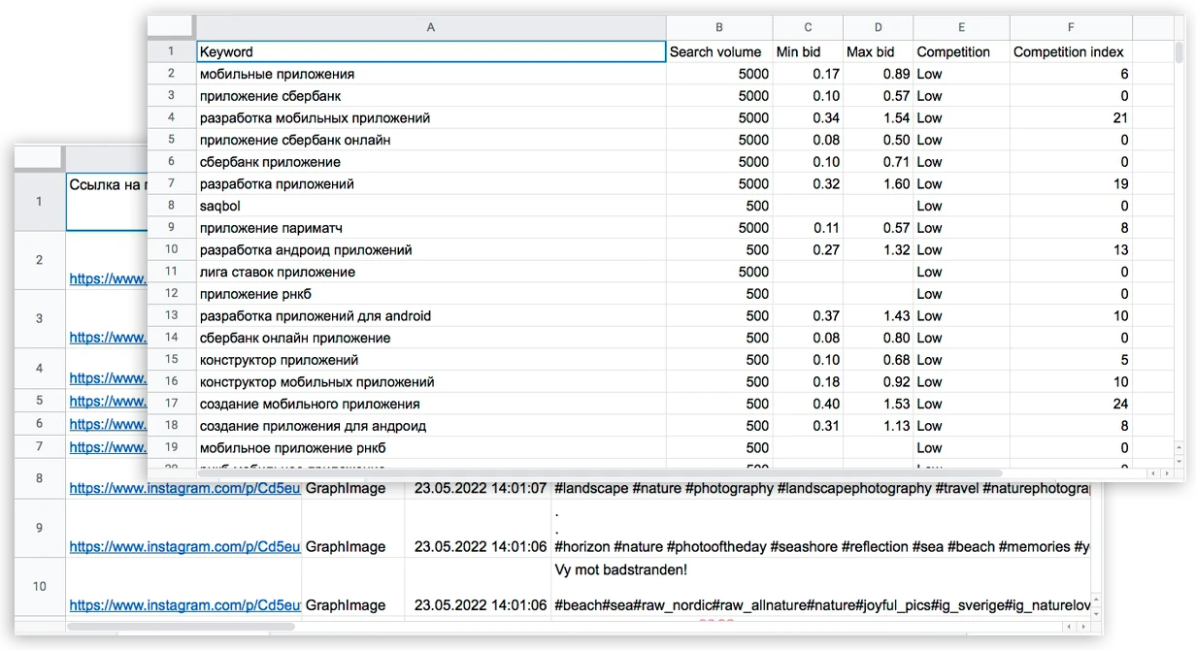The image size is (1196, 650).
Task: Click the max bid value 0.89
Action: [x=879, y=75]
